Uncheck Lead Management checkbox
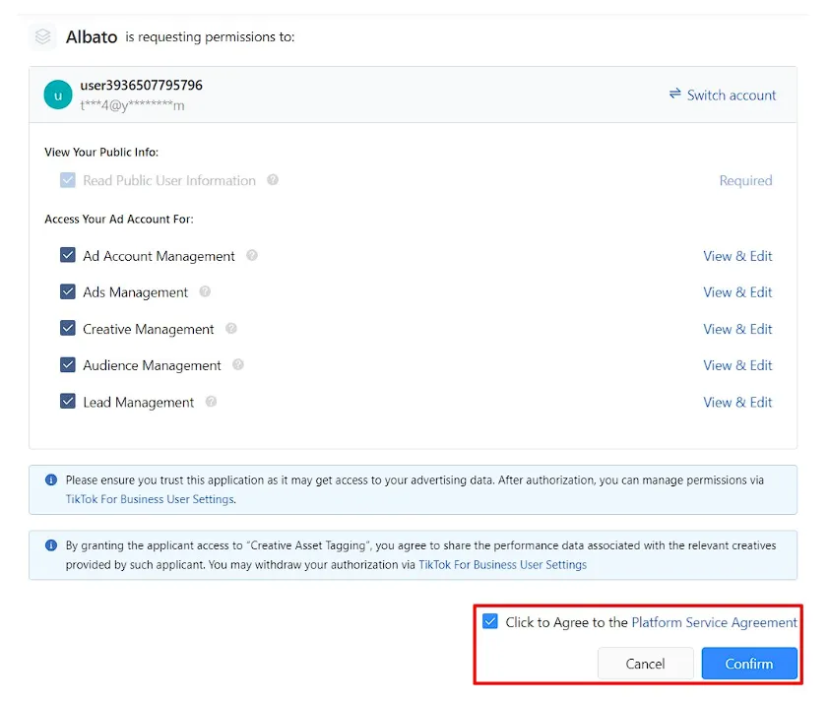829x702 pixels. click(68, 402)
